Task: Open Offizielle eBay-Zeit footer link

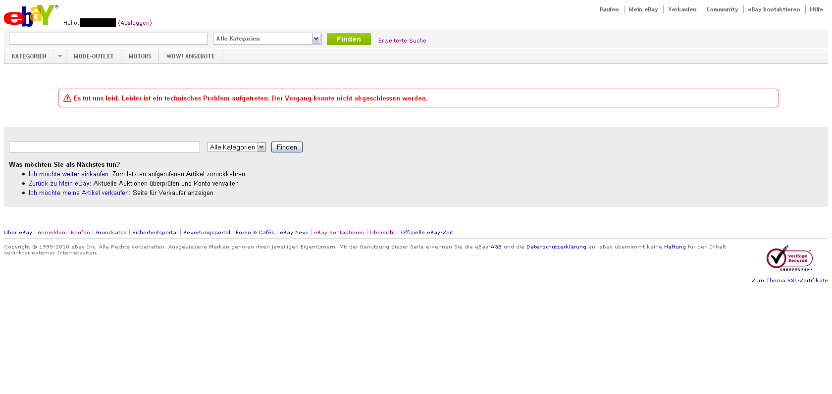Action: tap(427, 232)
